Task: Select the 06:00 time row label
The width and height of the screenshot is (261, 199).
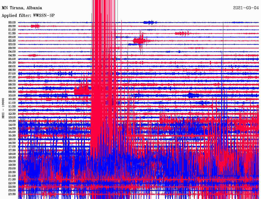Action: (12, 66)
